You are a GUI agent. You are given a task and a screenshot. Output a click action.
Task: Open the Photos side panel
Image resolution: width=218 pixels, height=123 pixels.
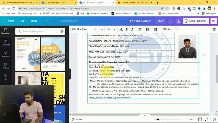tap(6, 66)
